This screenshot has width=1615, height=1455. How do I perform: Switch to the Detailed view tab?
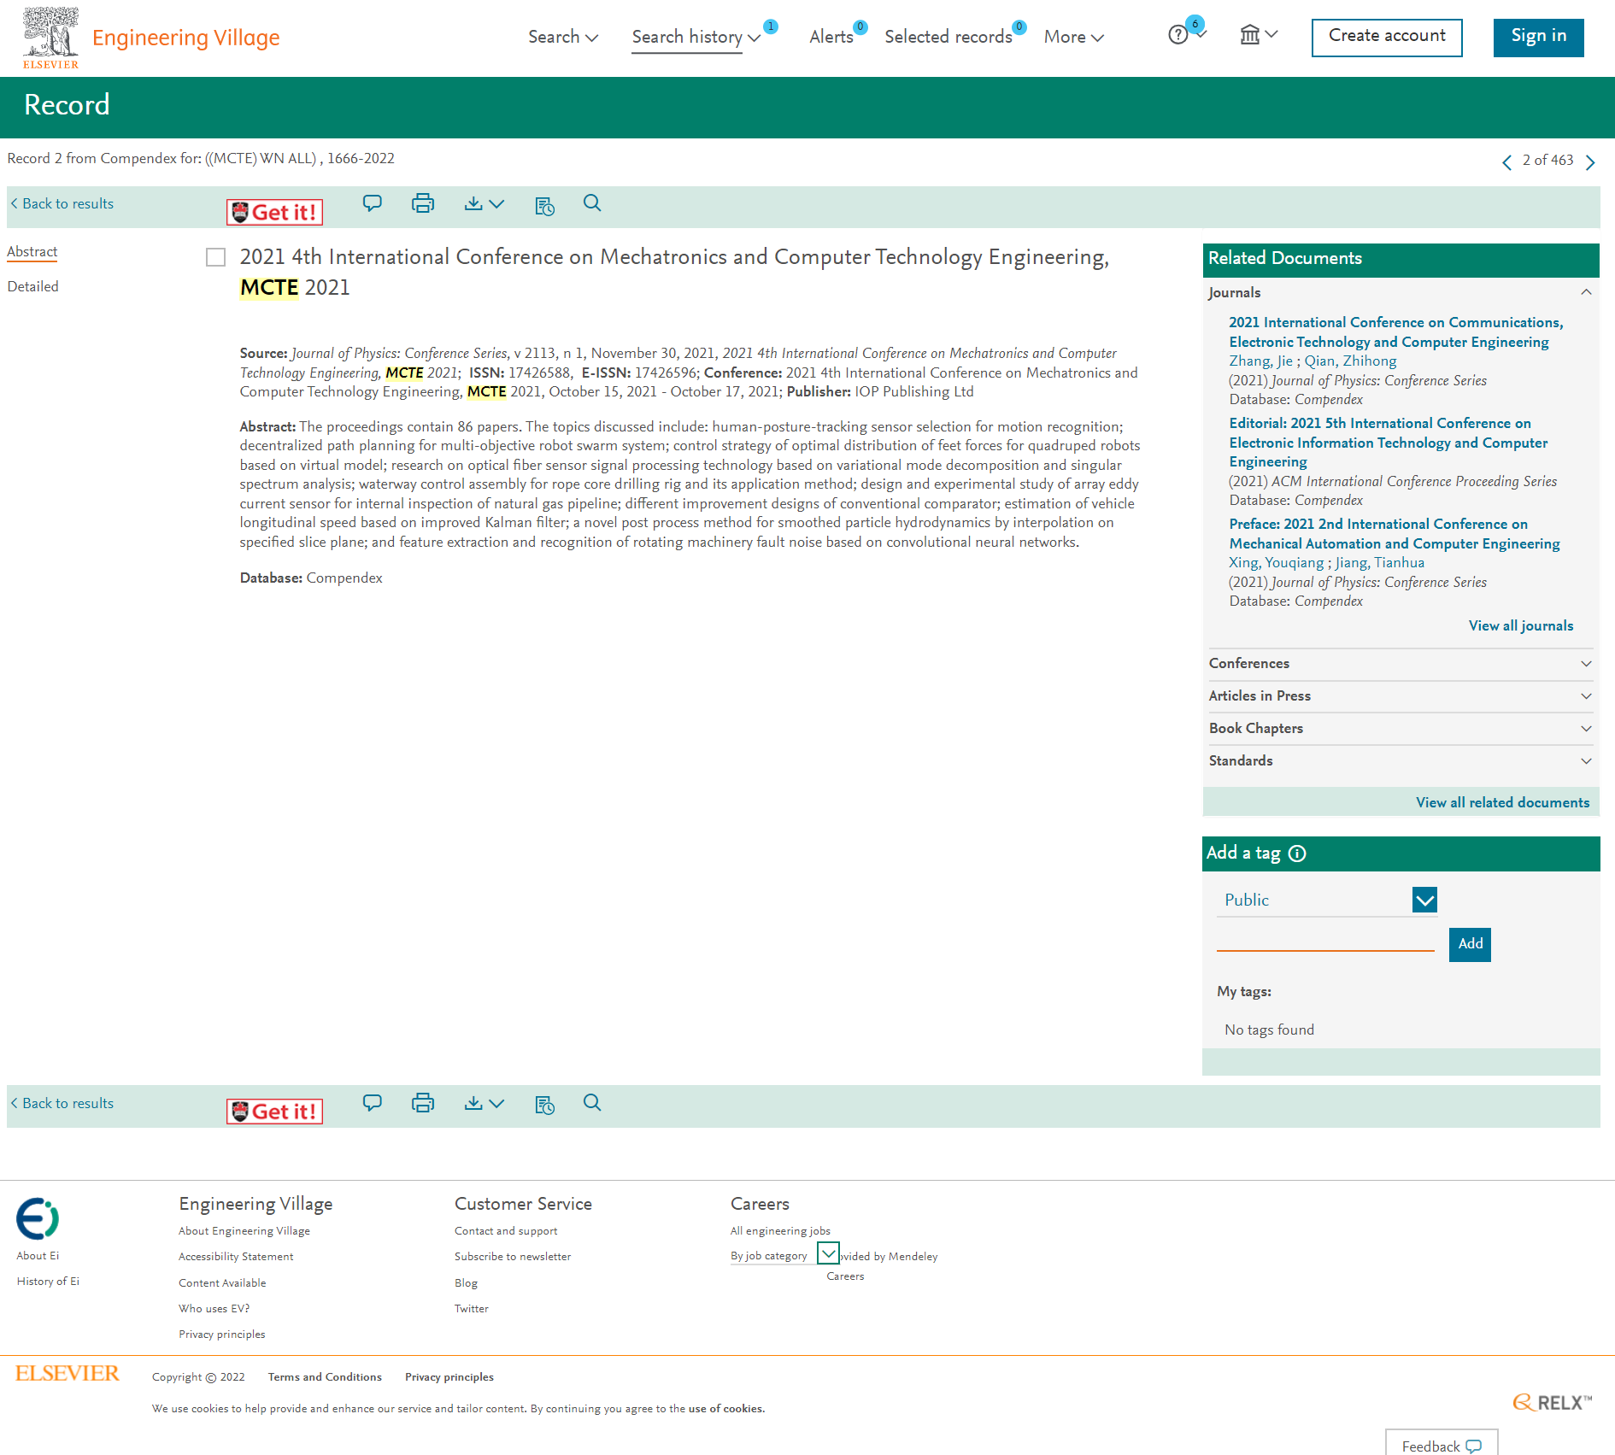33,287
